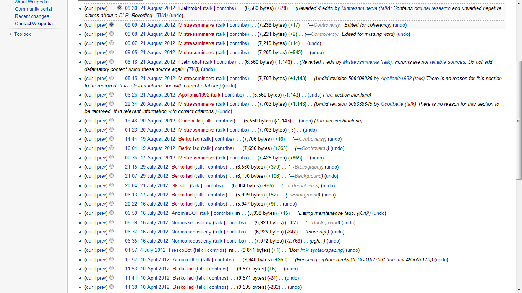Open AnomieBOT's contributions page
Screen dimensions: 522x293
(x=222, y=213)
